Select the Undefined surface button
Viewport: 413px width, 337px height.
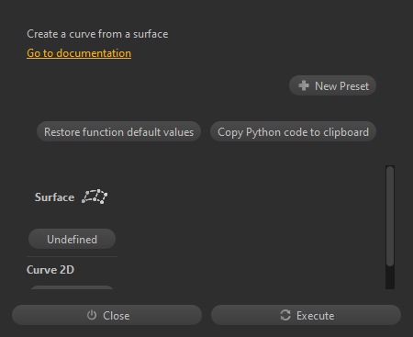pos(72,239)
